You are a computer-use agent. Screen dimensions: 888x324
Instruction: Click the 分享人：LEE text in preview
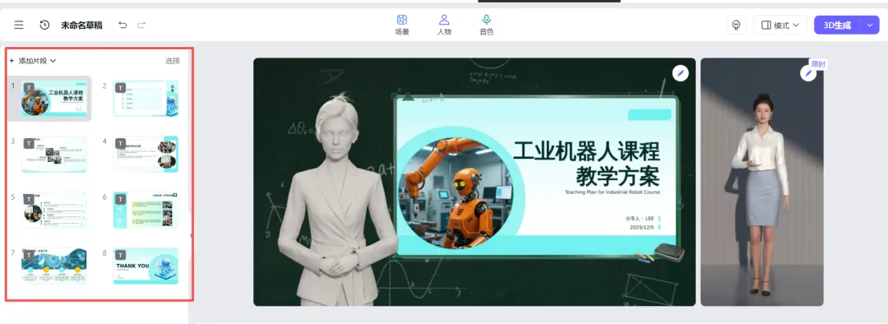640,218
